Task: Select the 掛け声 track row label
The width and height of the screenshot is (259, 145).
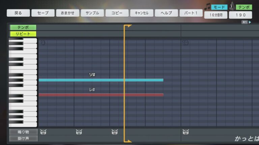Action: 23,138
